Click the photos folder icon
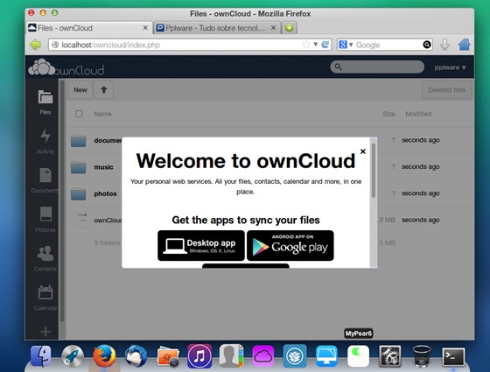 coord(78,193)
